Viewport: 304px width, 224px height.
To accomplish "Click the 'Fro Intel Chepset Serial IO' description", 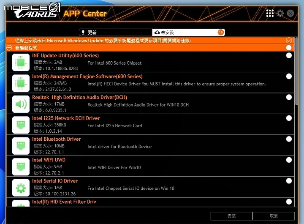I will [130, 188].
